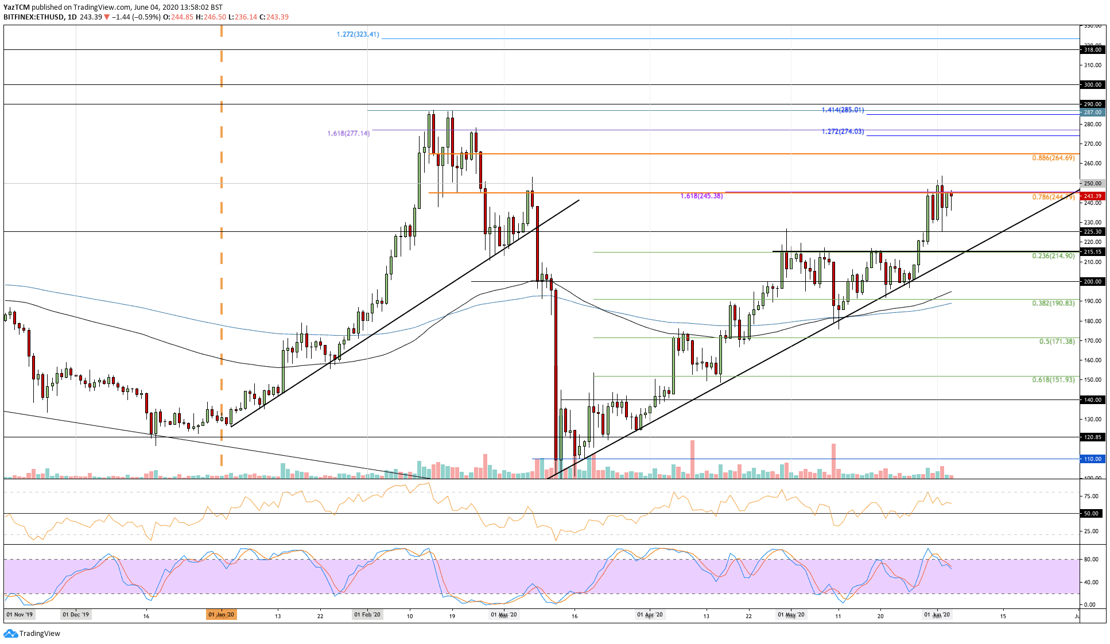Click the 01 Feb '20 date label
This screenshot has height=644, width=1110.
(x=367, y=614)
